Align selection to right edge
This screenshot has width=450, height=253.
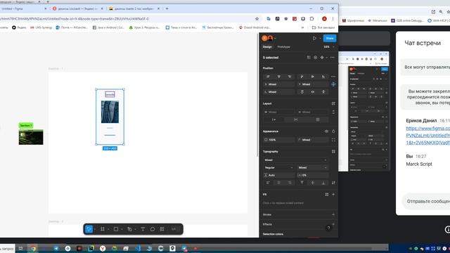[x=290, y=77]
